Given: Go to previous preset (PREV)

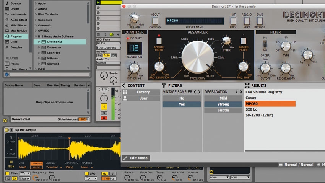Looking at the screenshot, I should point(233,21).
